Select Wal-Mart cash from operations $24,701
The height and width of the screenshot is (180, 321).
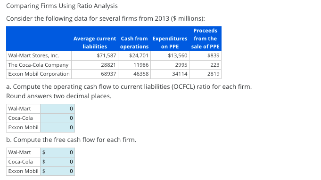pos(139,55)
